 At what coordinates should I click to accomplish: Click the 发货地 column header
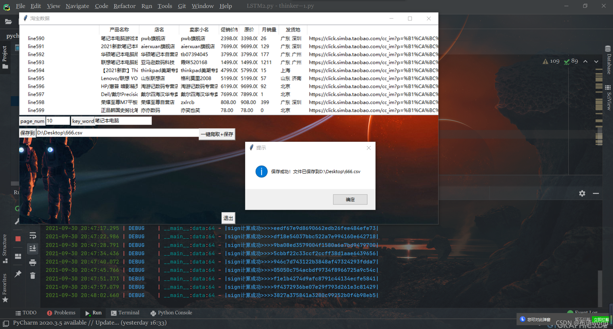click(x=293, y=30)
